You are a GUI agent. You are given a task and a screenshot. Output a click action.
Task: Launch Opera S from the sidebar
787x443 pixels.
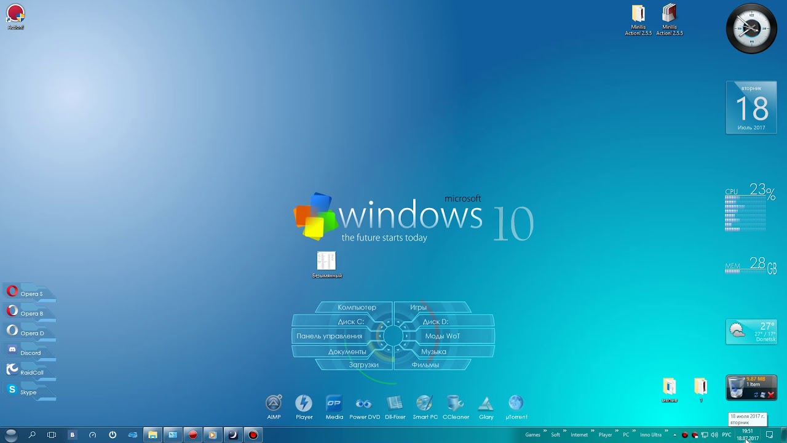[x=30, y=293]
